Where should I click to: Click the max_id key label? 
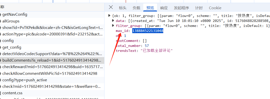tap(122, 31)
